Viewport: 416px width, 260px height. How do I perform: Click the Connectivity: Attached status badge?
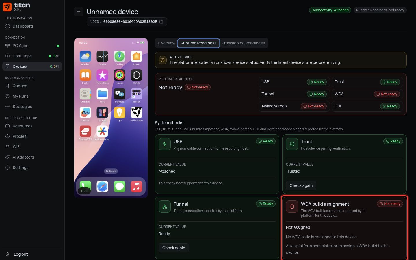click(x=330, y=10)
